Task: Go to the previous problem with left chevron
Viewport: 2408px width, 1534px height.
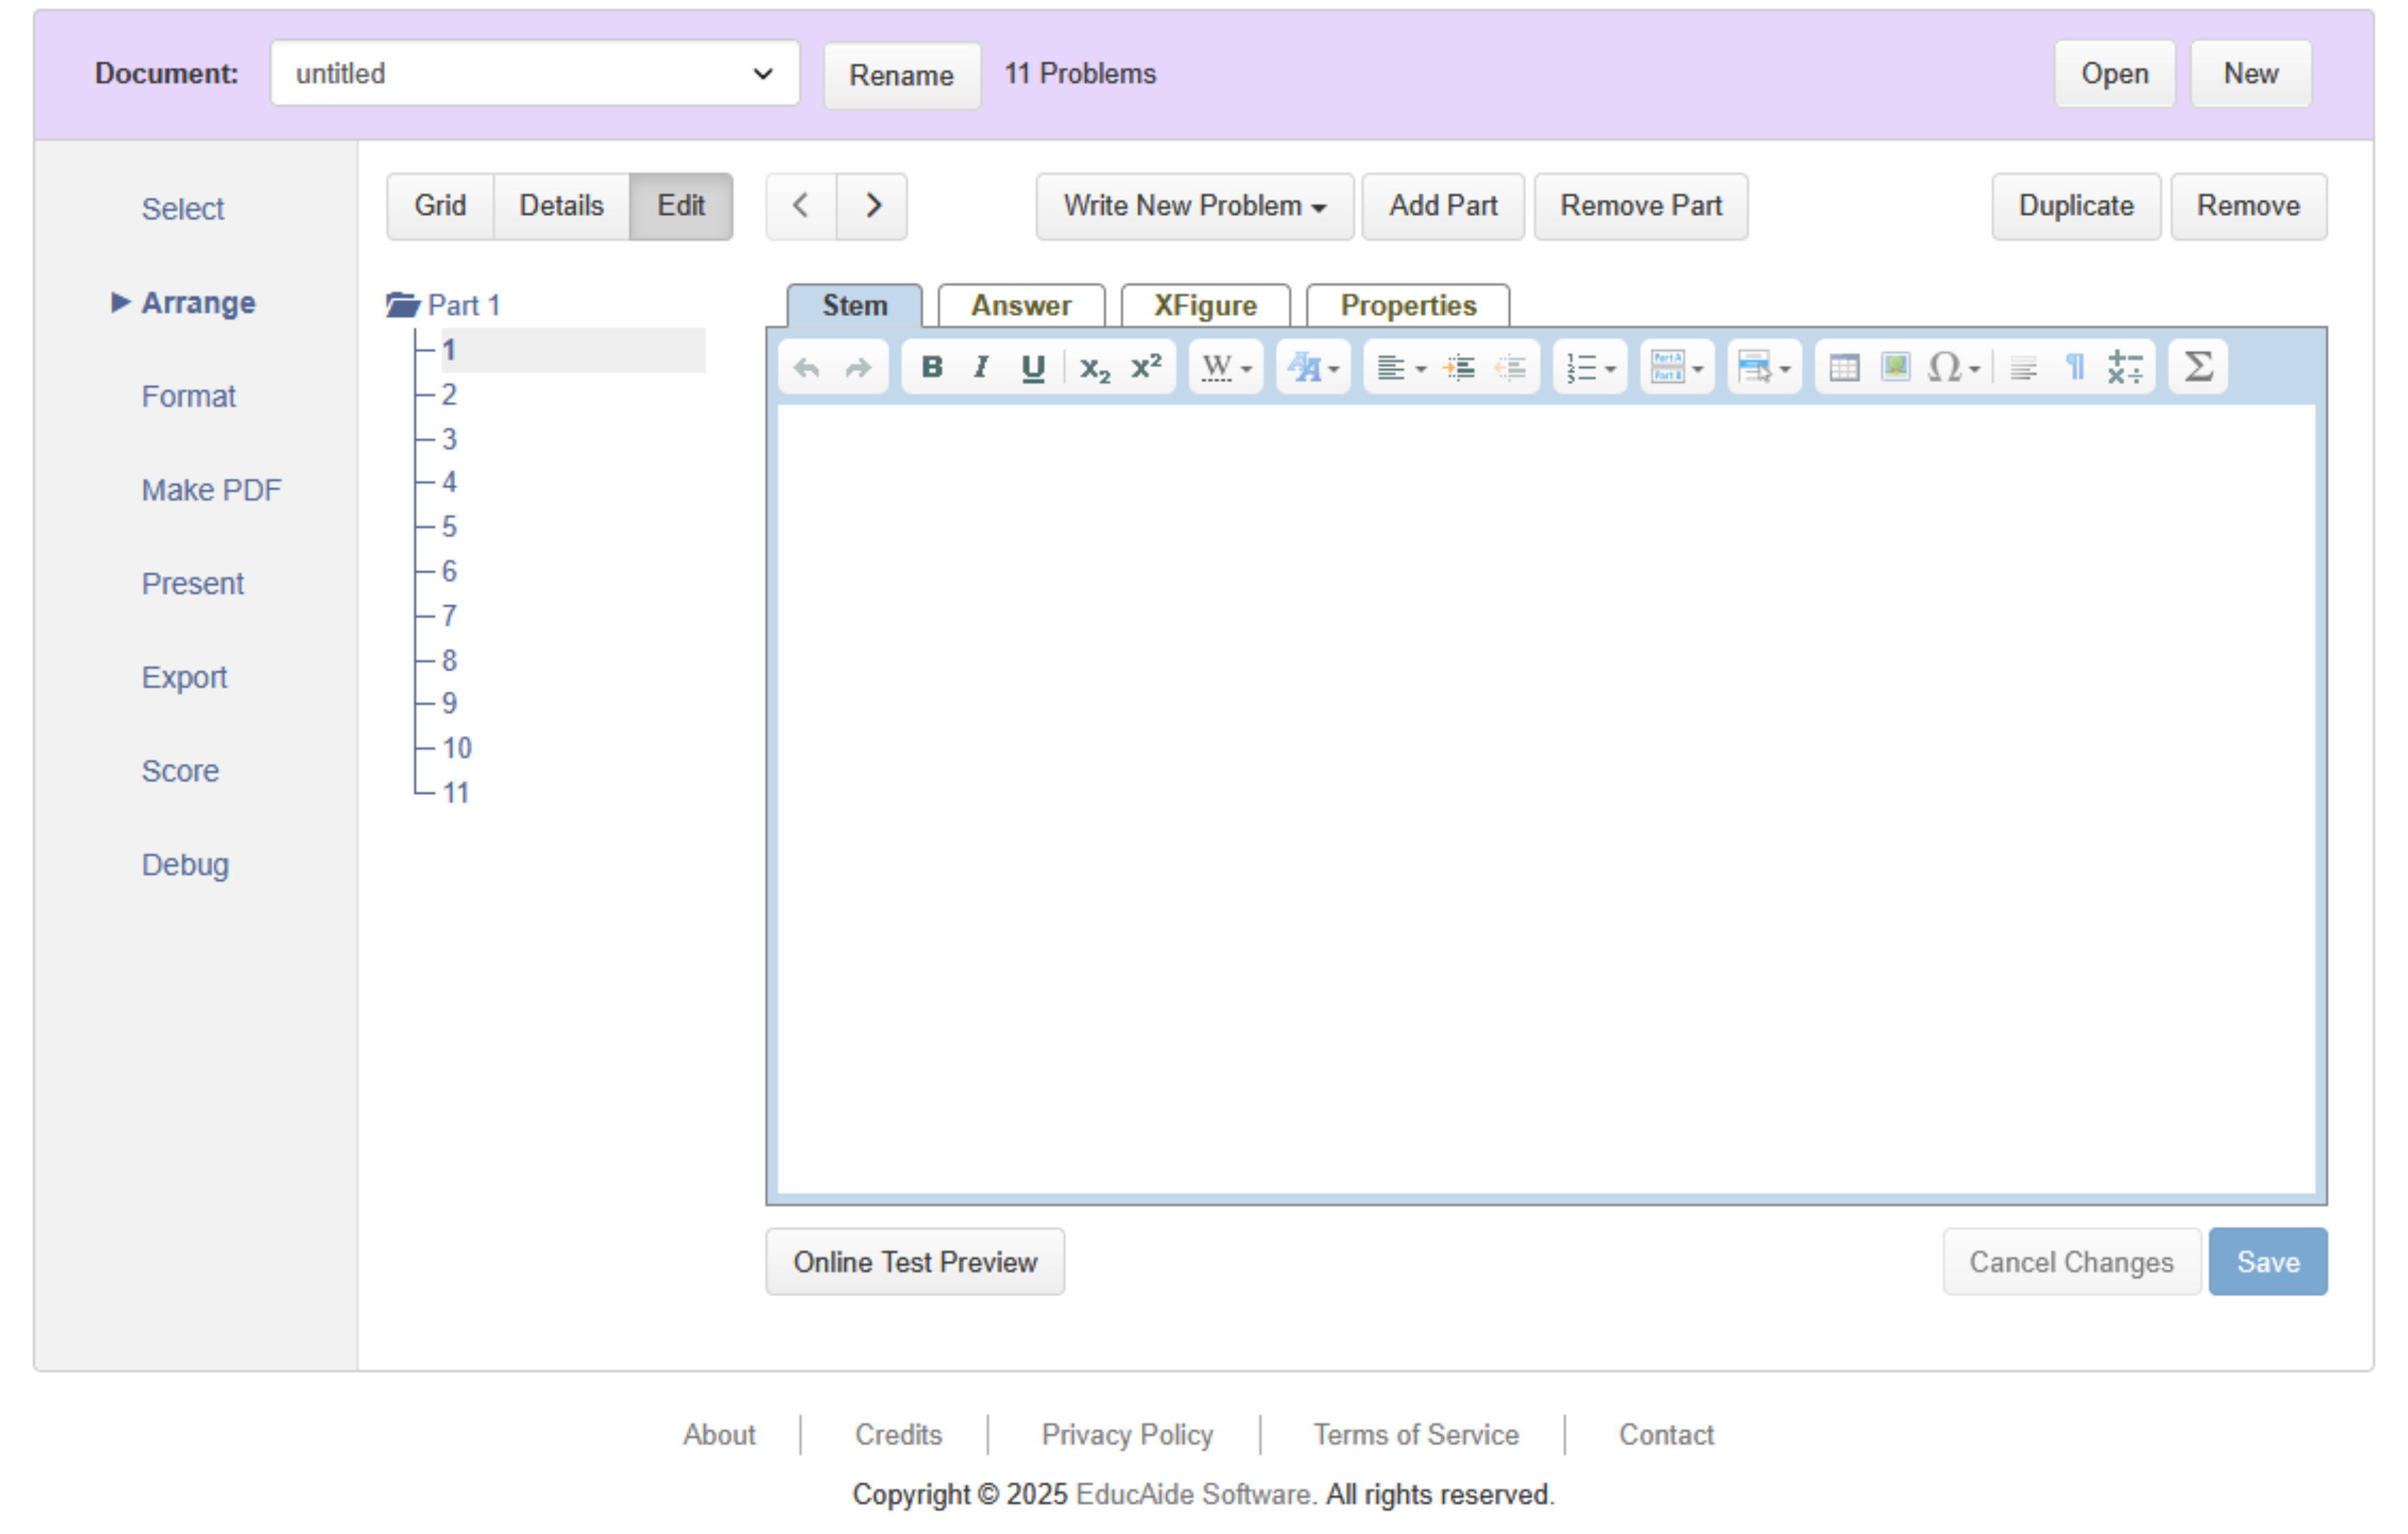Action: coord(801,206)
